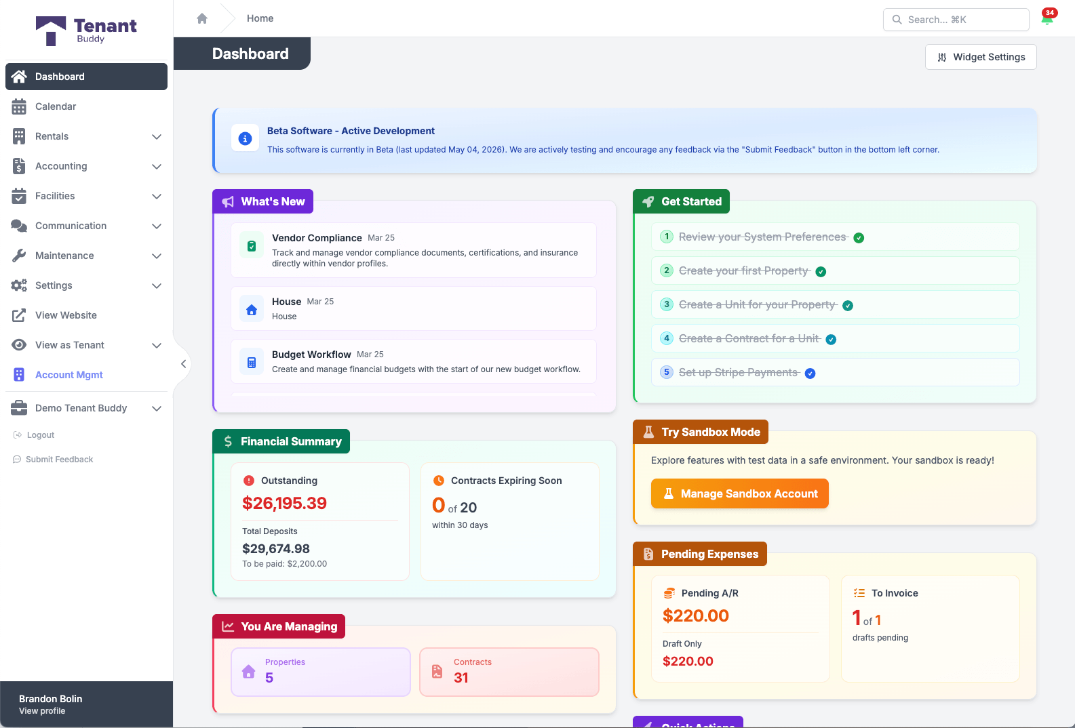Open View Website menu item
The height and width of the screenshot is (728, 1075).
pyautogui.click(x=86, y=315)
